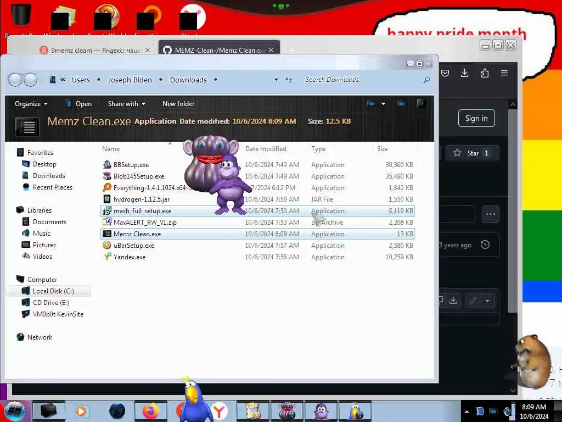Screen dimensions: 562x422
Task: Open browser extensions puzzle icon
Action: (x=485, y=73)
